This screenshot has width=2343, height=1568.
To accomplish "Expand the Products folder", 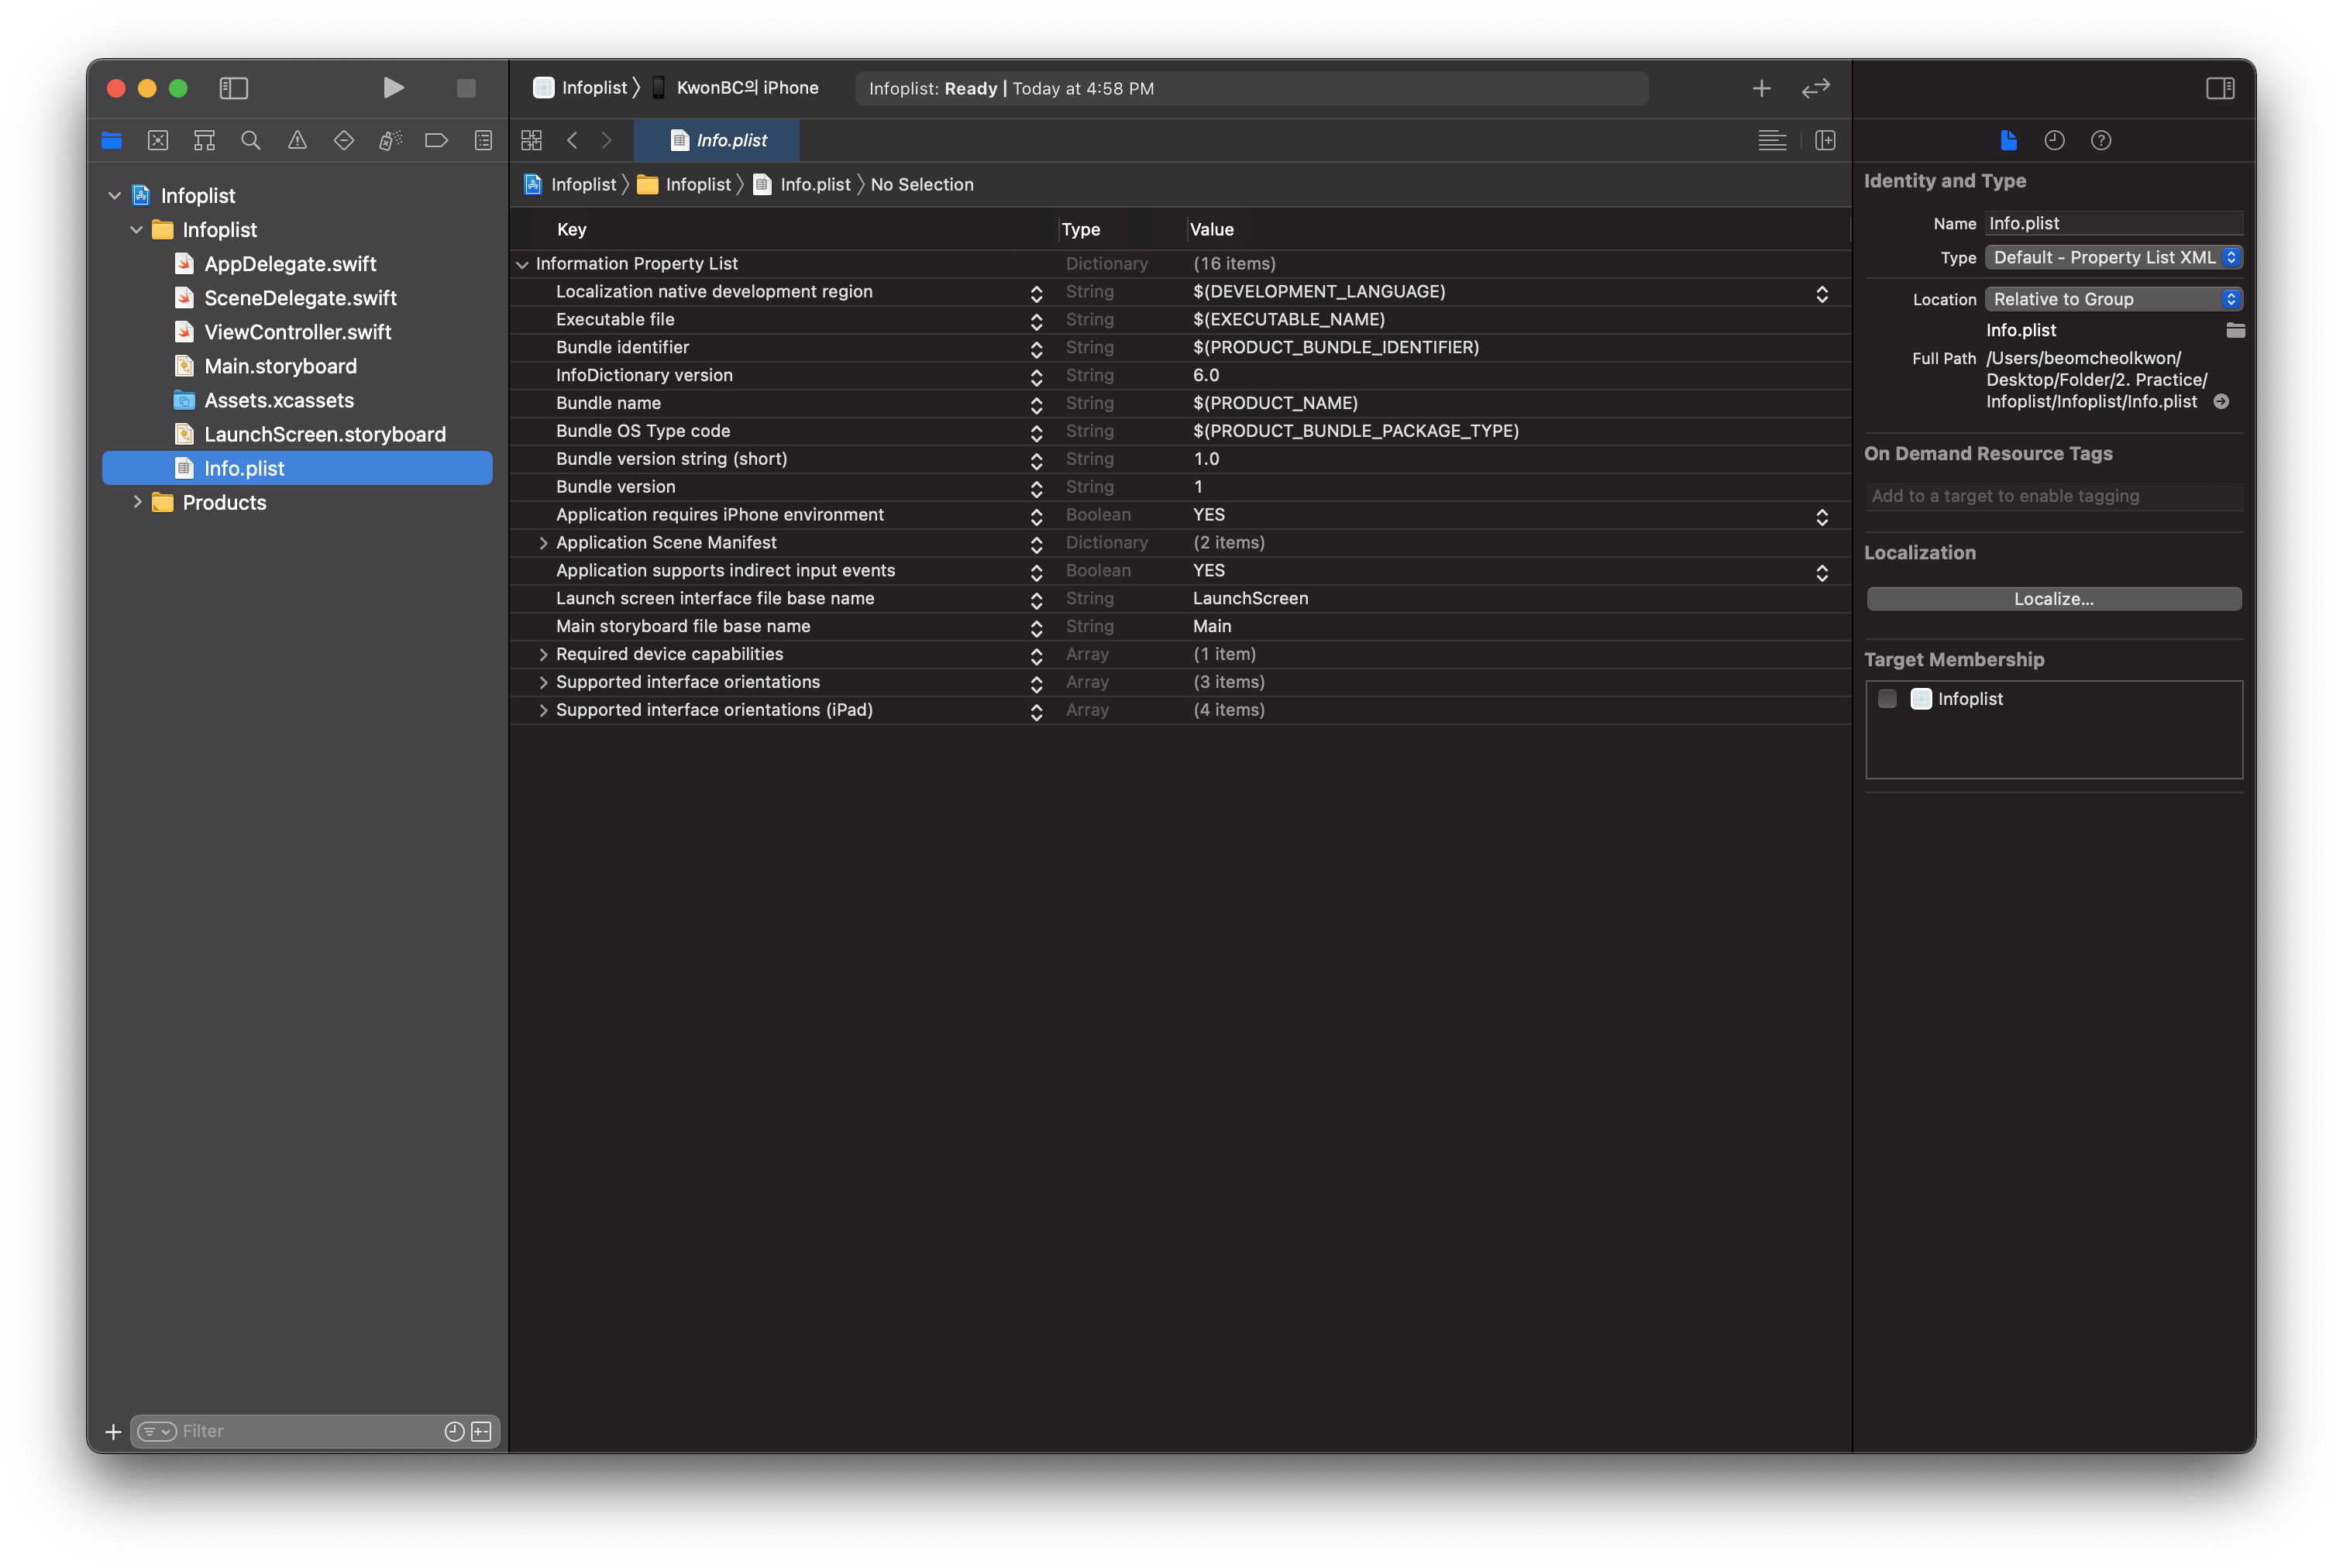I will click(138, 502).
